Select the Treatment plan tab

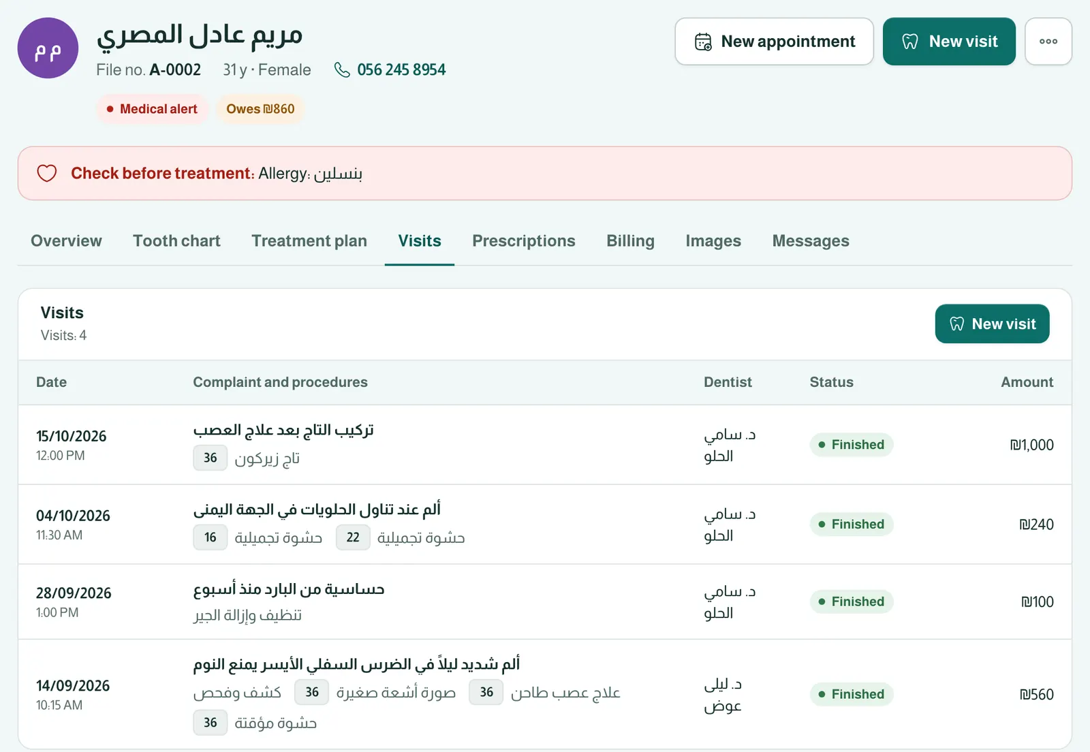309,241
